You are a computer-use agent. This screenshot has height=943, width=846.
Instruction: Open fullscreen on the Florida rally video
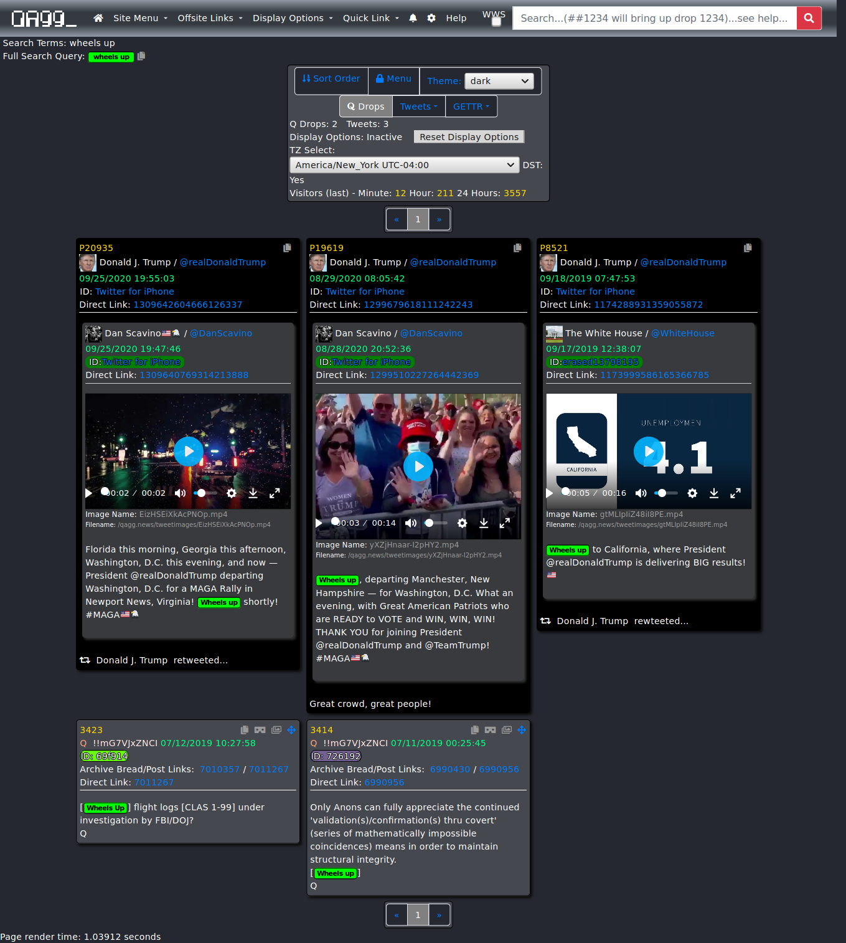[275, 493]
